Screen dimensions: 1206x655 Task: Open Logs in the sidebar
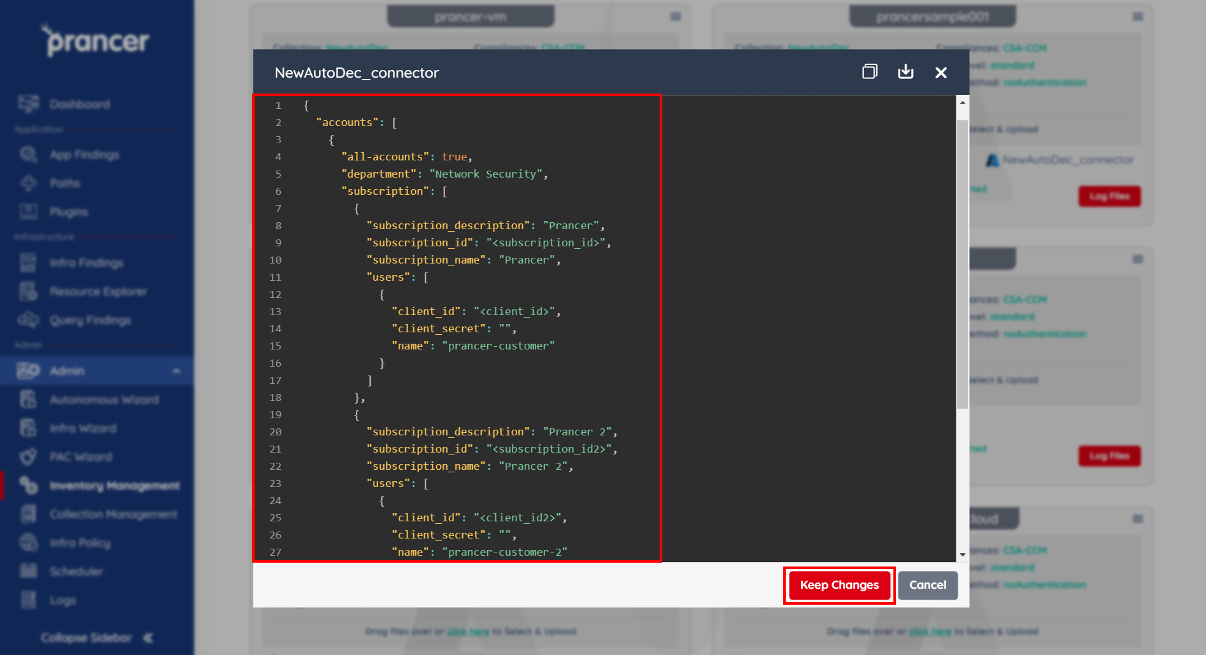pos(62,600)
